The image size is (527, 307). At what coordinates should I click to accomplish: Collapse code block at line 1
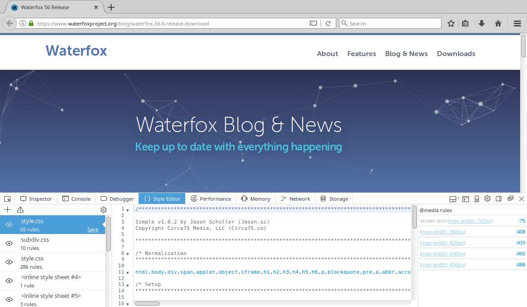pos(127,209)
